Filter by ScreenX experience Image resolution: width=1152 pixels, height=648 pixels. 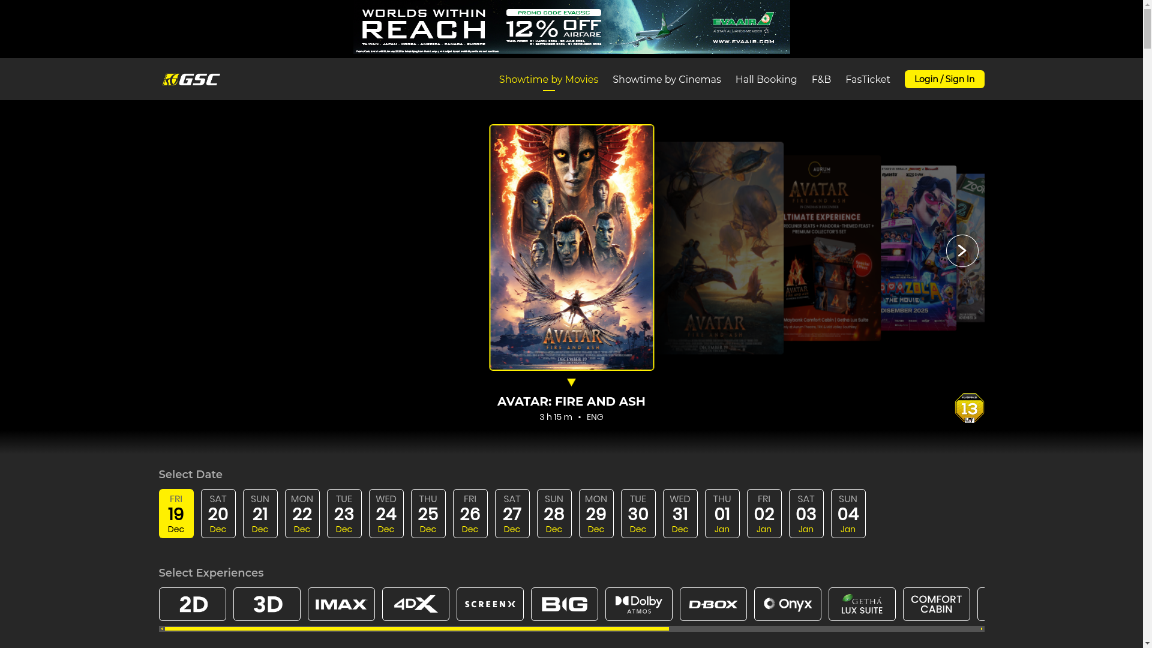pyautogui.click(x=490, y=604)
